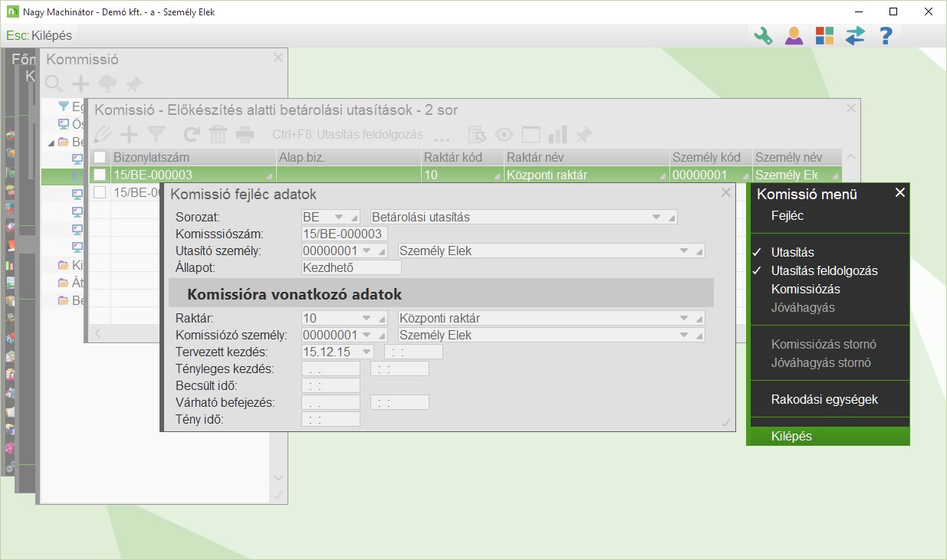The image size is (947, 560).
Task: Open the Komissiózó személy name dropdown
Action: tap(684, 335)
